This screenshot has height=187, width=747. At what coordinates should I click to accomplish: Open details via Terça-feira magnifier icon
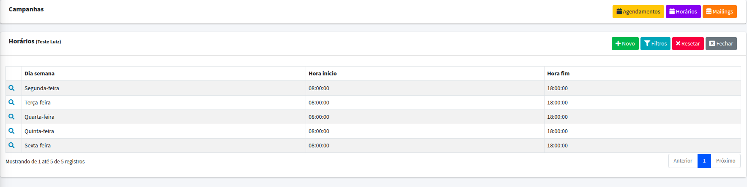11,102
